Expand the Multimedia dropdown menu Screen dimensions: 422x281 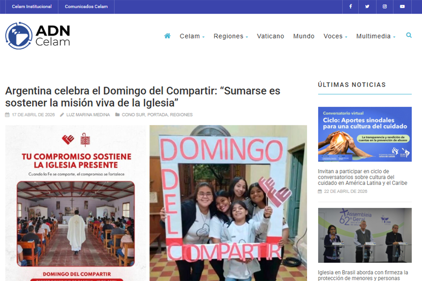click(x=376, y=36)
